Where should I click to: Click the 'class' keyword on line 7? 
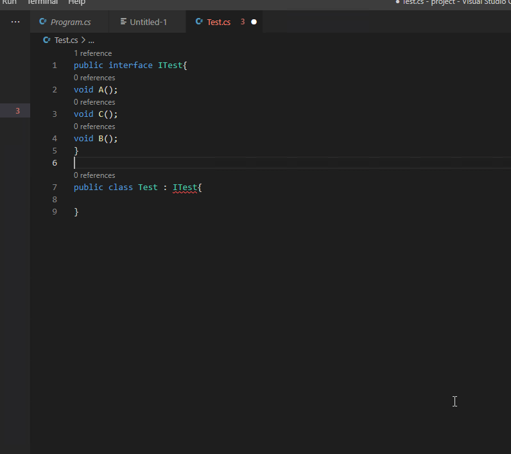[121, 188]
